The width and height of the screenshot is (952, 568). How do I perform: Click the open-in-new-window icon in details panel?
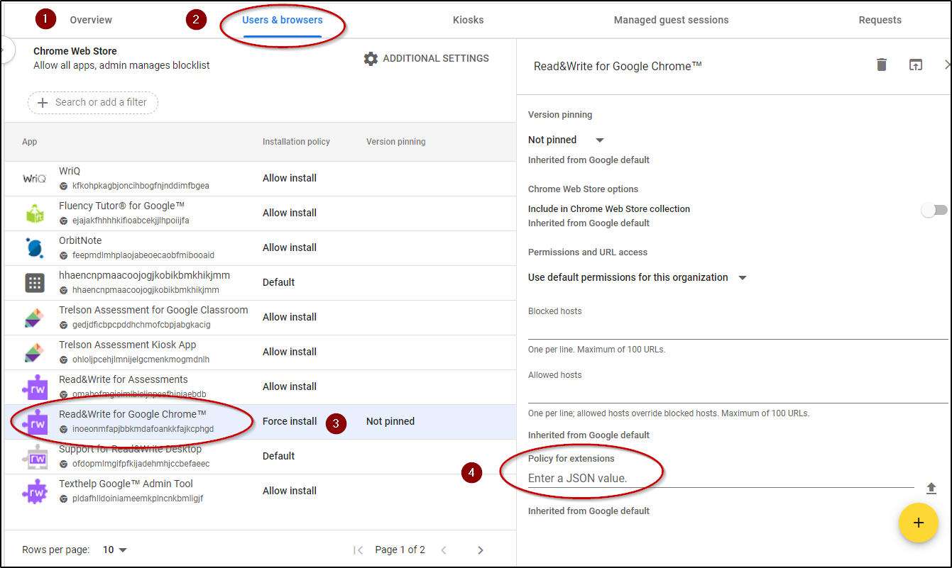[x=916, y=65]
